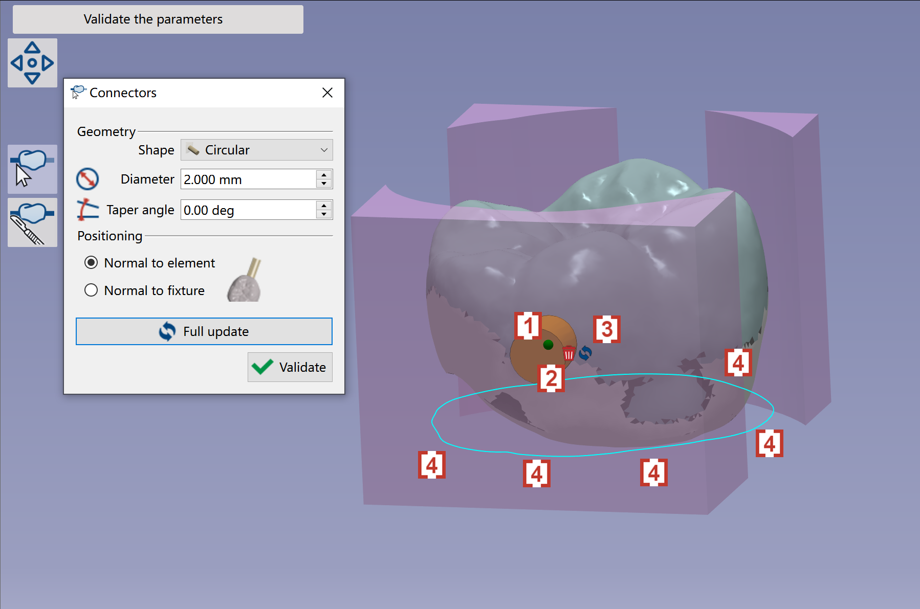The width and height of the screenshot is (920, 609).
Task: Click the Taper angle icon
Action: [x=87, y=210]
